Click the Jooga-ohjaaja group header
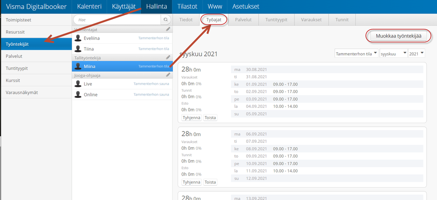437x200 pixels. pos(122,75)
